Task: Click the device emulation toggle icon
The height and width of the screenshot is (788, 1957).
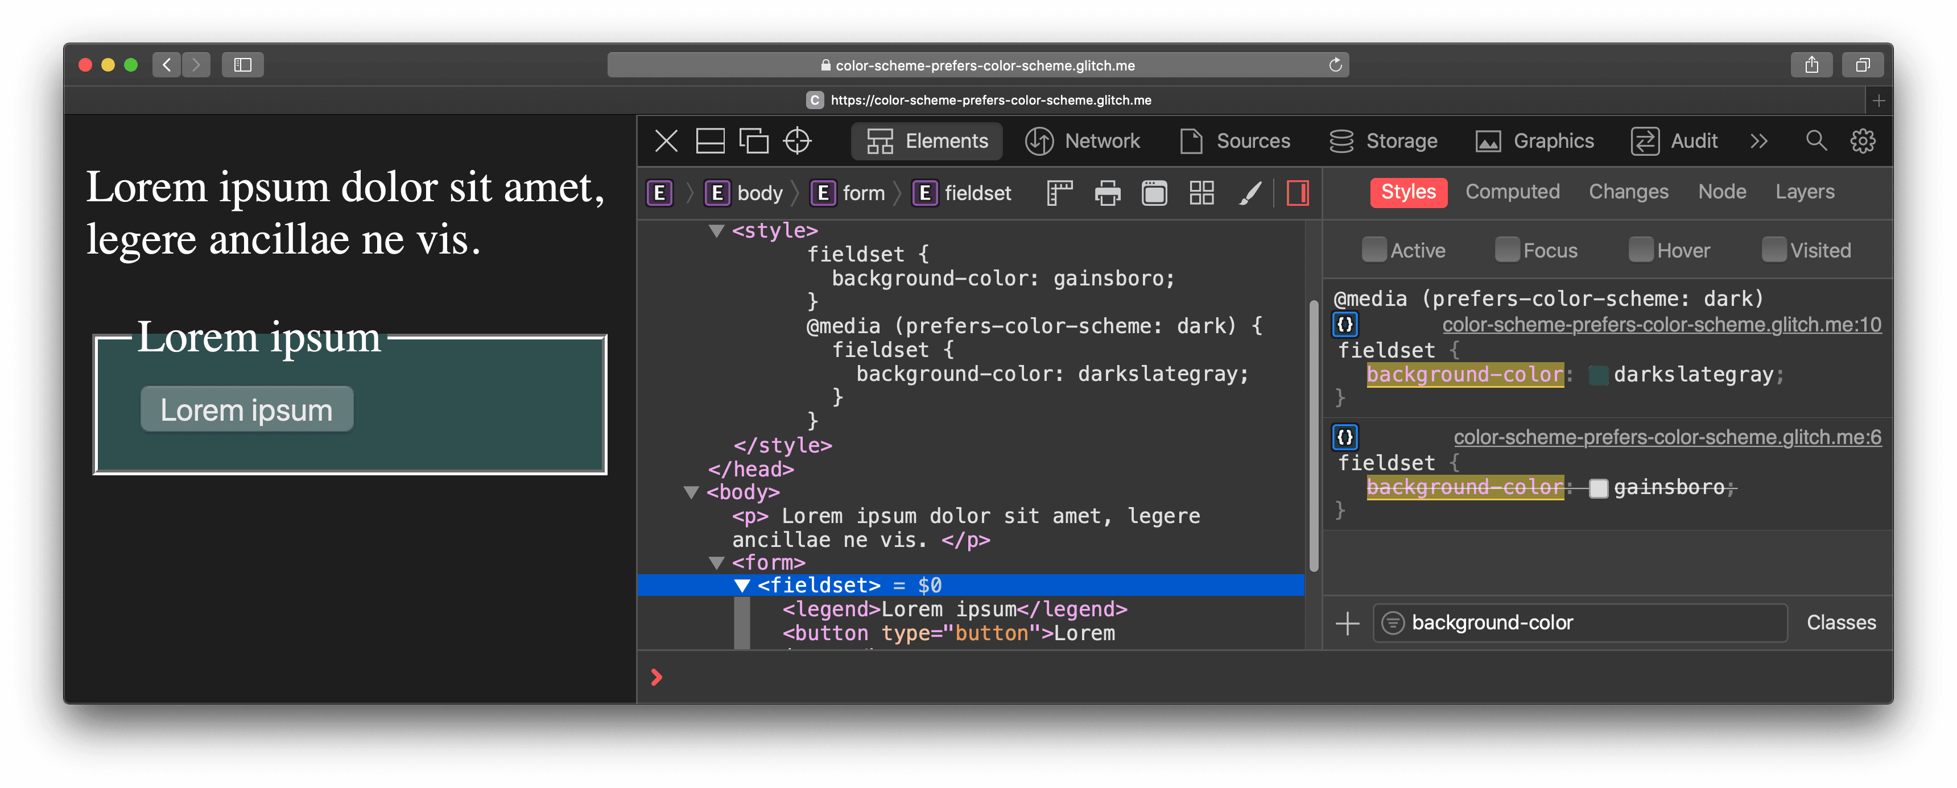Action: pyautogui.click(x=753, y=141)
